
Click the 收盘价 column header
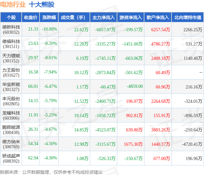pos(31,17)
